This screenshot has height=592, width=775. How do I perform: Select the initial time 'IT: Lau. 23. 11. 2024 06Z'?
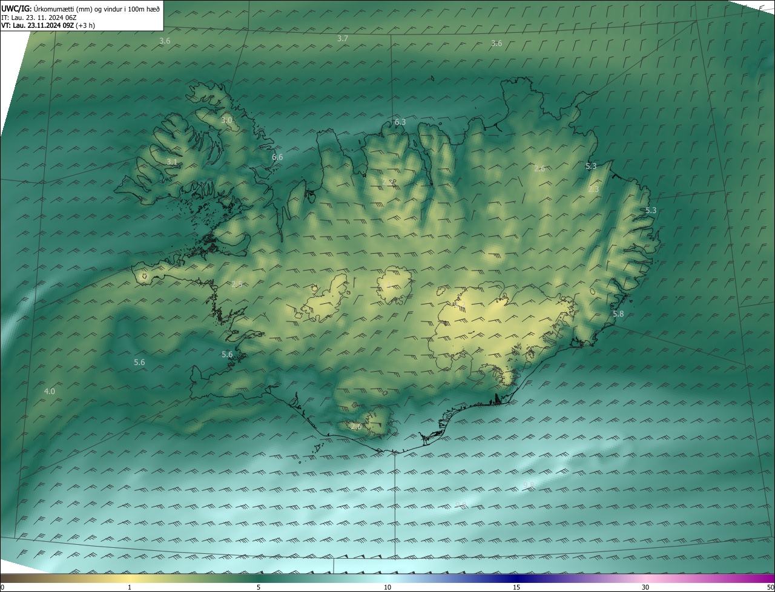[x=39, y=17]
